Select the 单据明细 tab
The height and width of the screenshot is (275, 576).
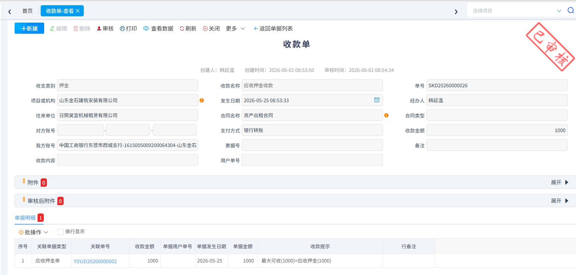point(25,218)
